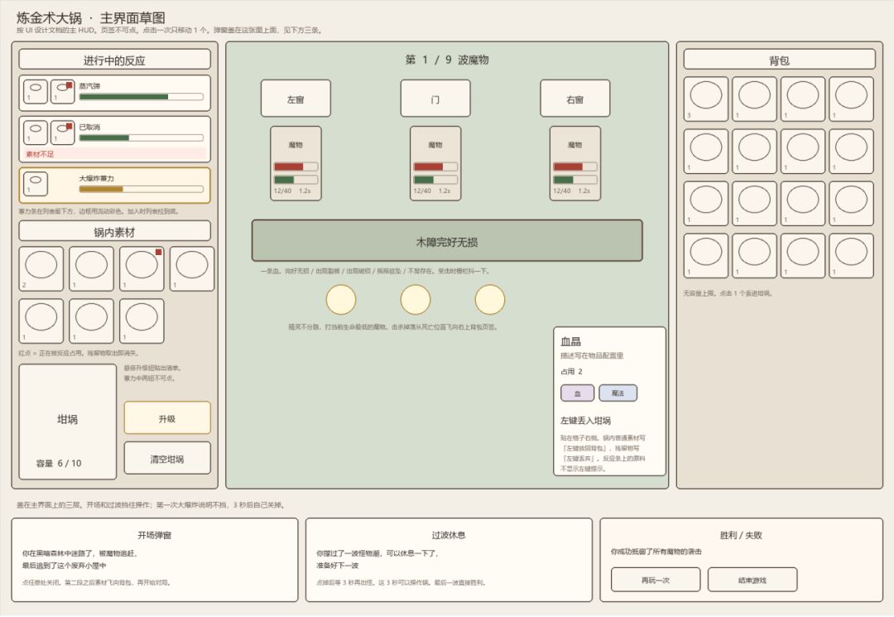Screen dimensions: 894x617
Task: Click the 过波休息 card
Action: click(x=449, y=559)
